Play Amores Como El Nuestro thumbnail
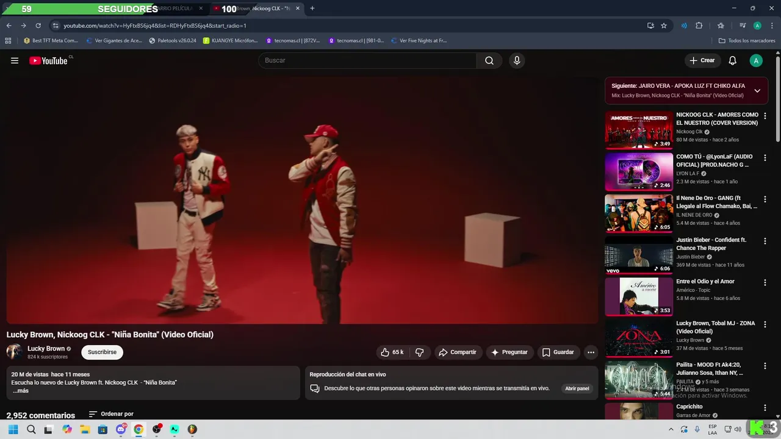This screenshot has height=439, width=781. [x=639, y=130]
